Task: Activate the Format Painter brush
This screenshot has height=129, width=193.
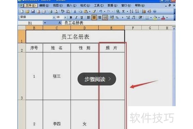Action: pos(94,12)
